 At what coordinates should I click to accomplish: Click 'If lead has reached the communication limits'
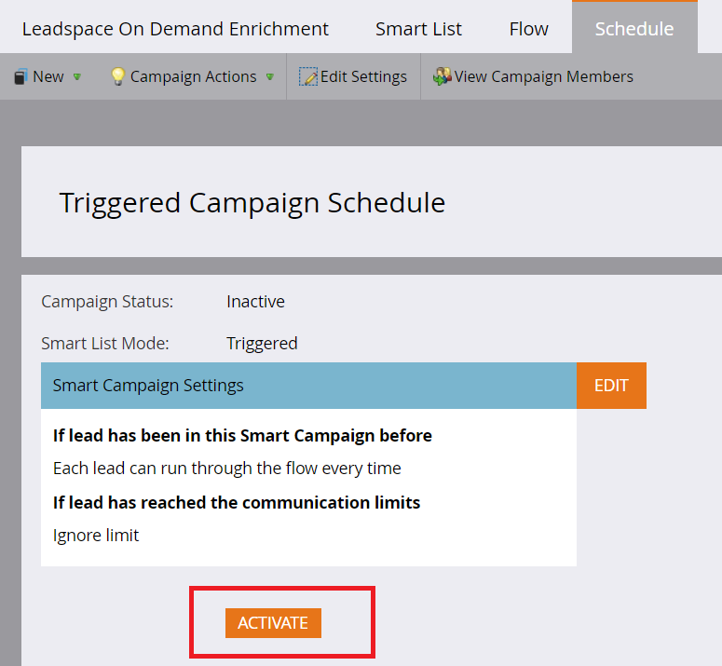pyautogui.click(x=237, y=503)
